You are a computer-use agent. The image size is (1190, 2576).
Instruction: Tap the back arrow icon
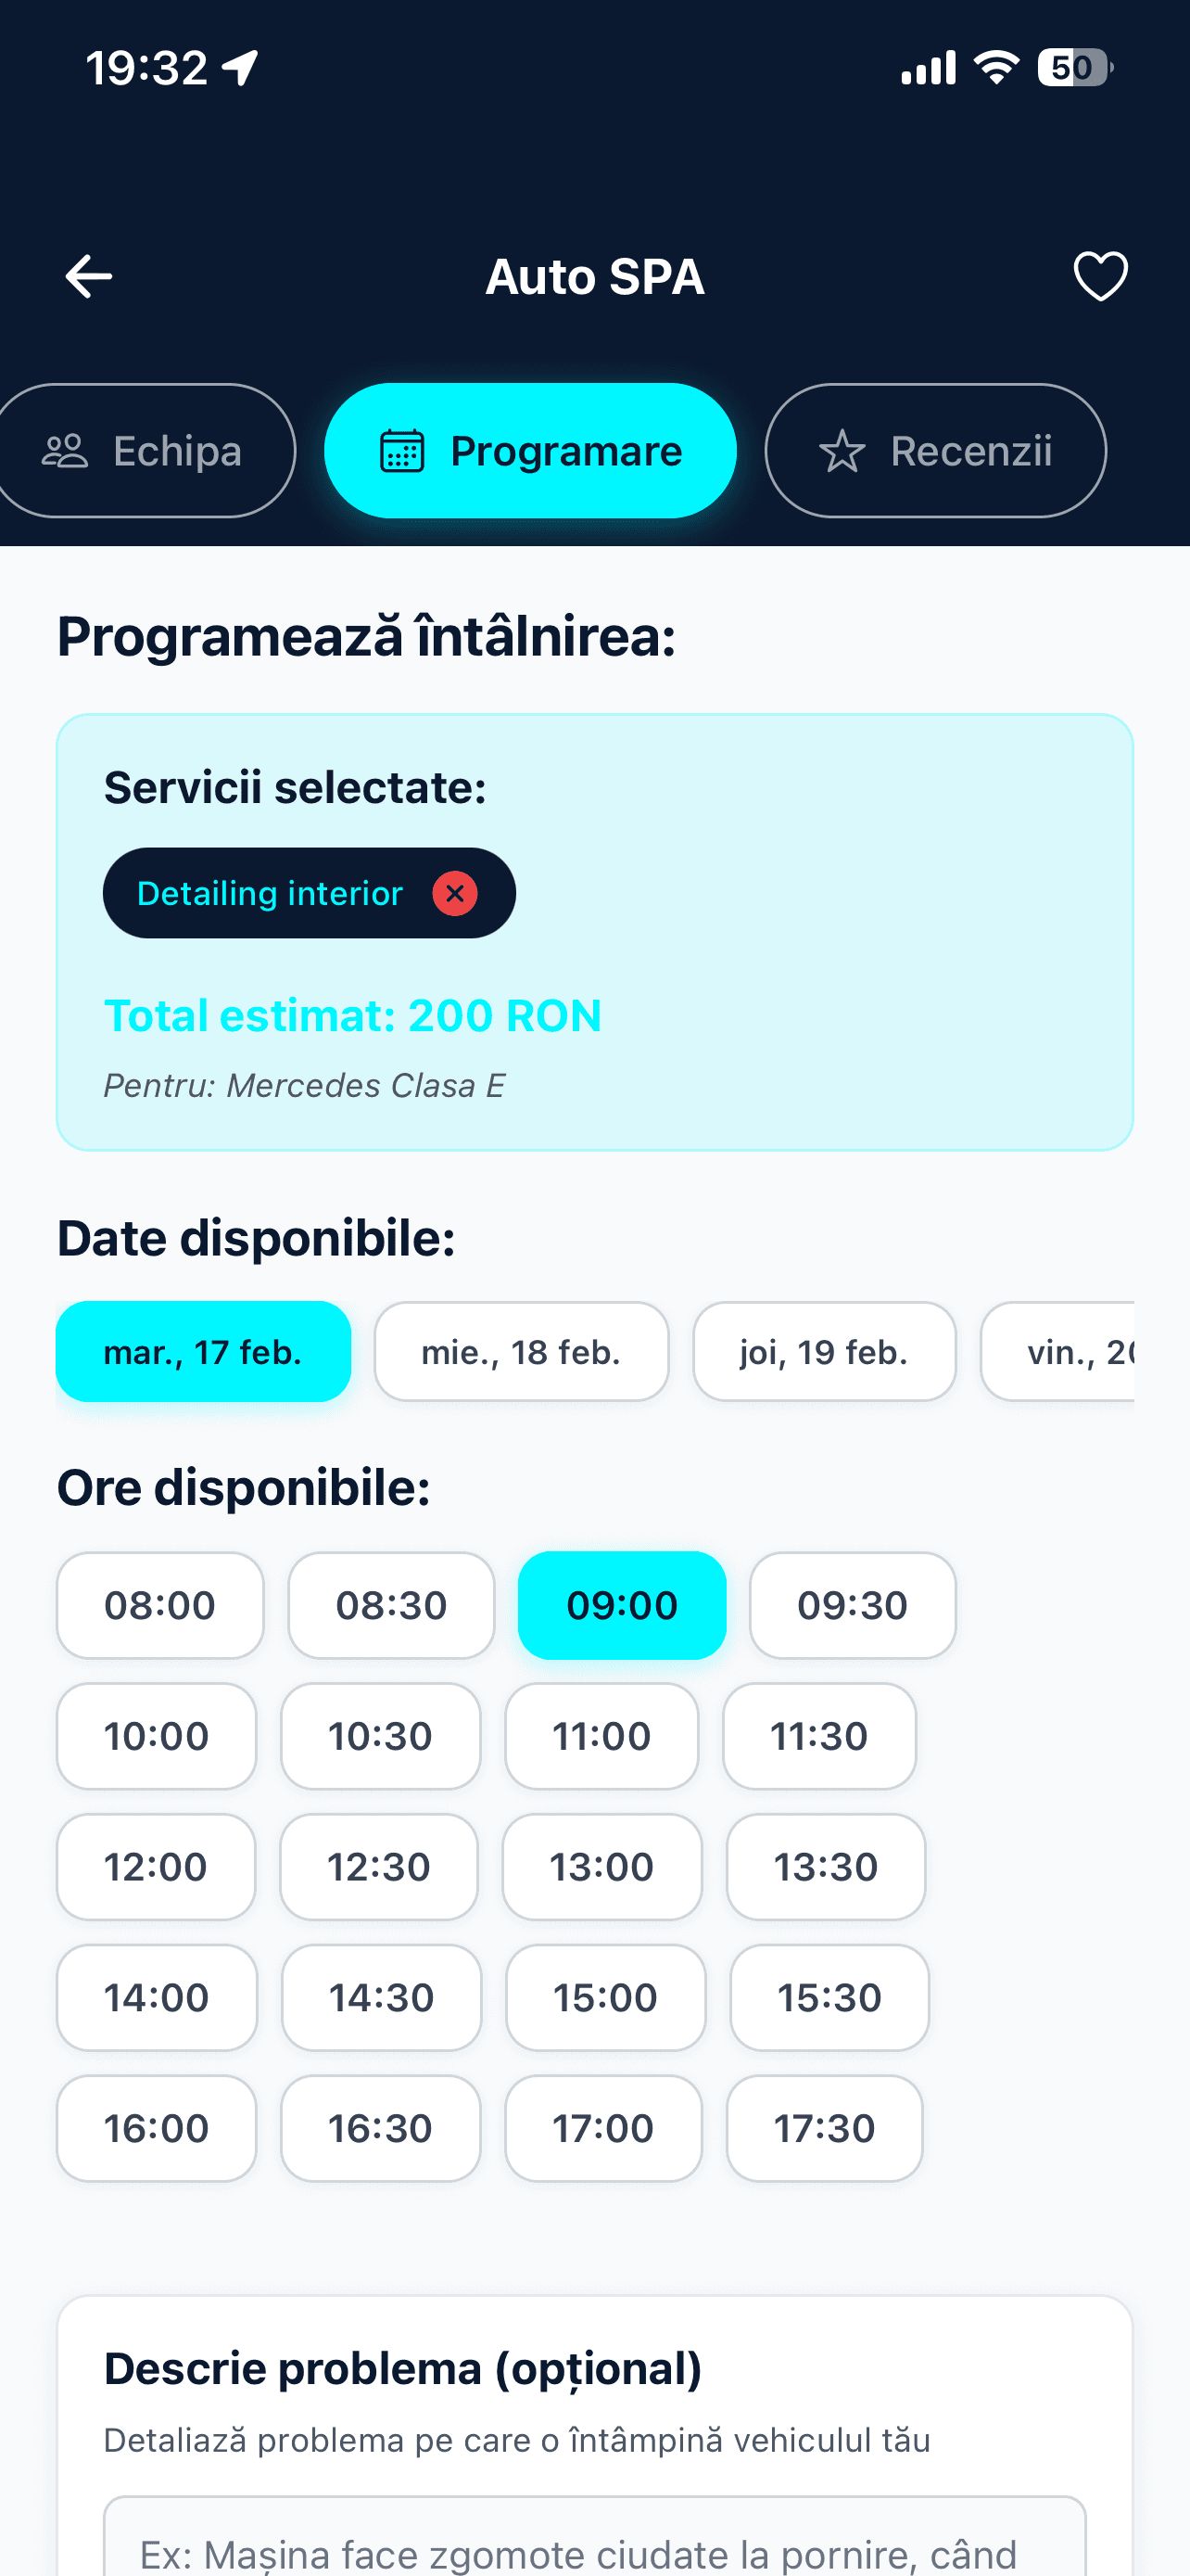(88, 277)
